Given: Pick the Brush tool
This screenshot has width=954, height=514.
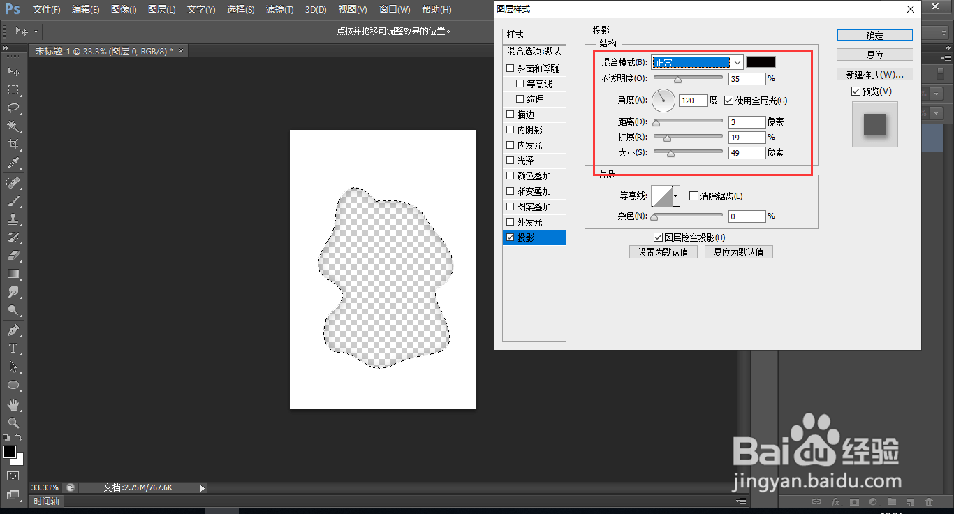Looking at the screenshot, I should click(x=14, y=200).
